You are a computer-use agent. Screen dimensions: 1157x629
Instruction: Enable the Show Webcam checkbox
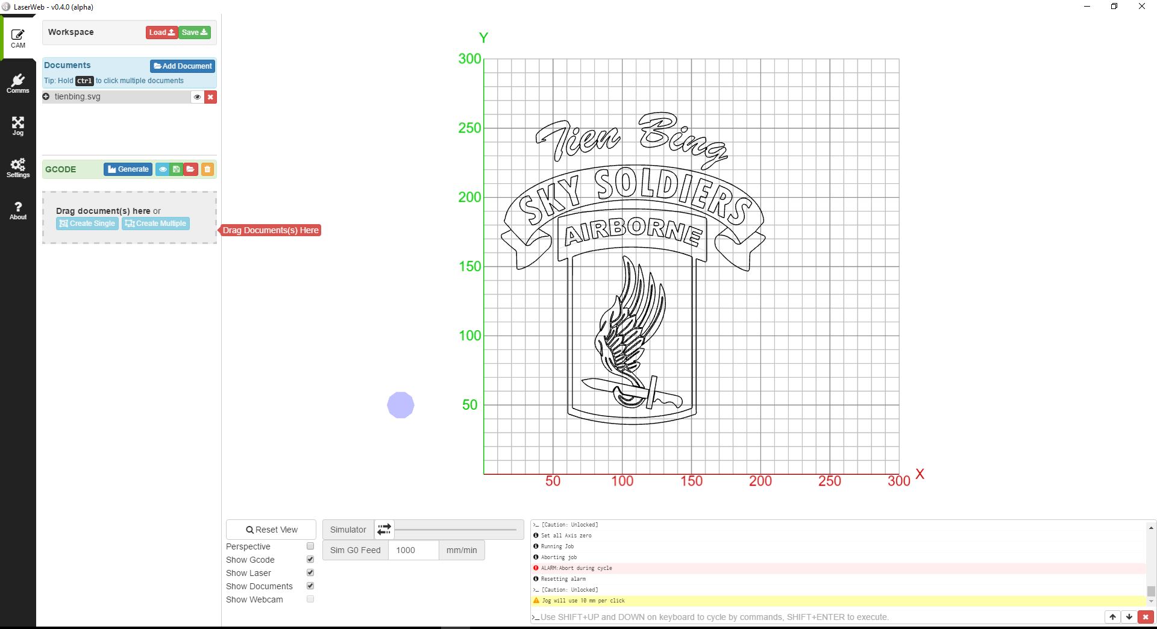click(310, 599)
